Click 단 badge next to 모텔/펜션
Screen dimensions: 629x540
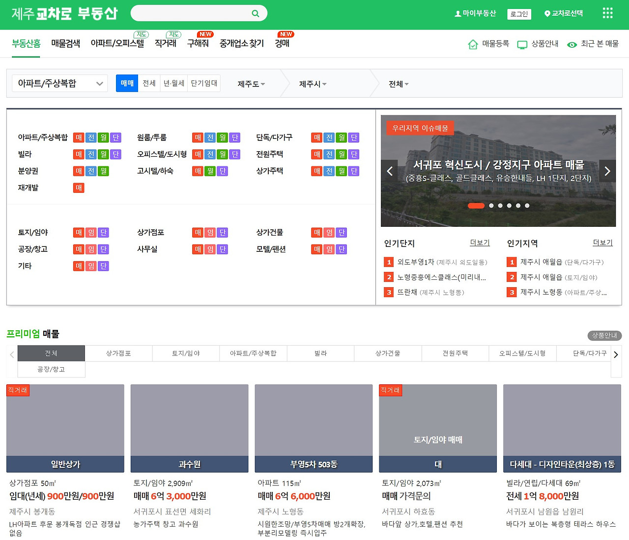click(x=342, y=249)
